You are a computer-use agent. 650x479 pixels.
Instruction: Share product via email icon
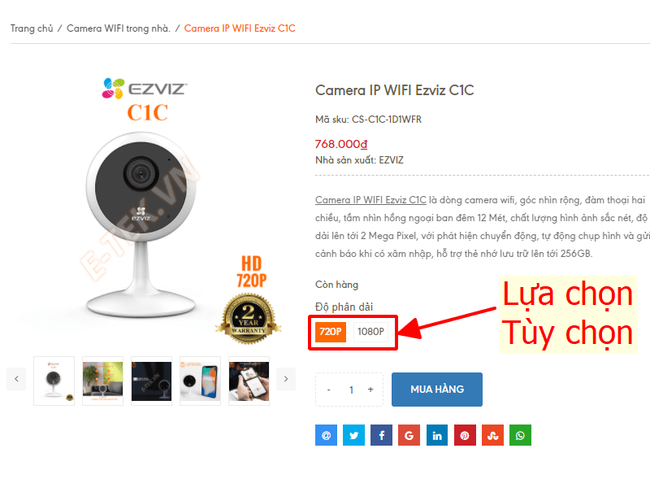pos(326,435)
